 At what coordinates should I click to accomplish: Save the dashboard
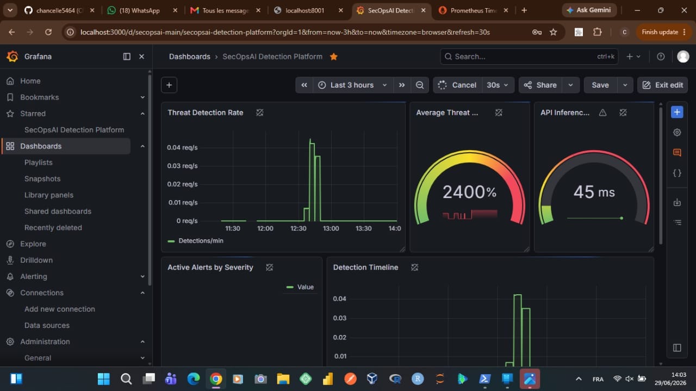click(x=600, y=85)
